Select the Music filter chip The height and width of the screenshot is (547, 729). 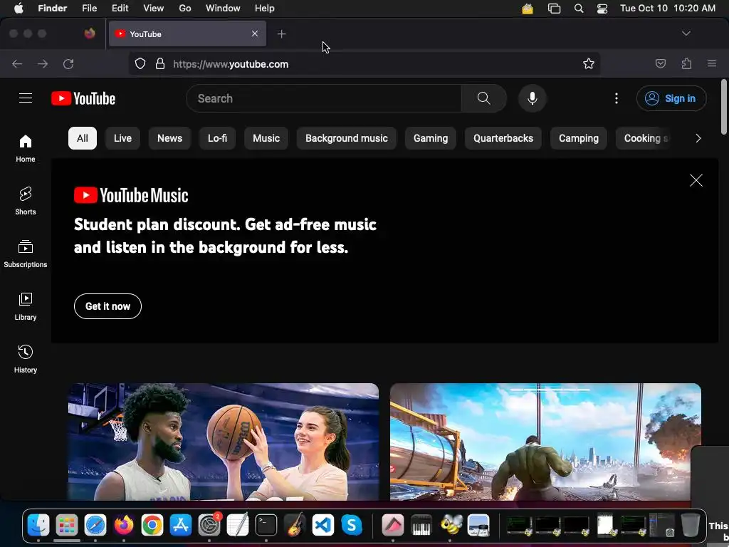point(266,138)
